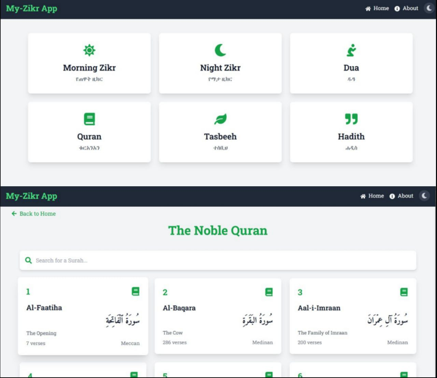Open the Quran title on the home grid
This screenshot has height=378, width=437.
(89, 137)
